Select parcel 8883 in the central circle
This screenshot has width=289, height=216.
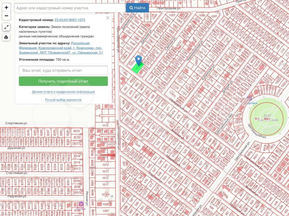tap(267, 119)
